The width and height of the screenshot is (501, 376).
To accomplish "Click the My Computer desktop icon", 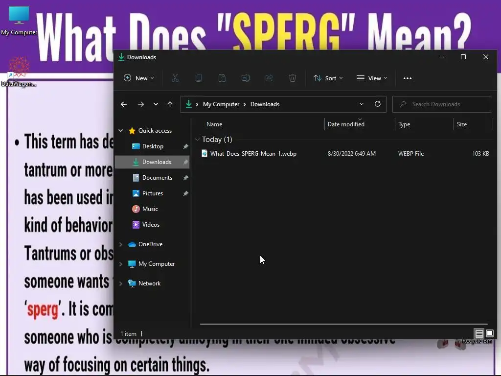I will click(19, 21).
